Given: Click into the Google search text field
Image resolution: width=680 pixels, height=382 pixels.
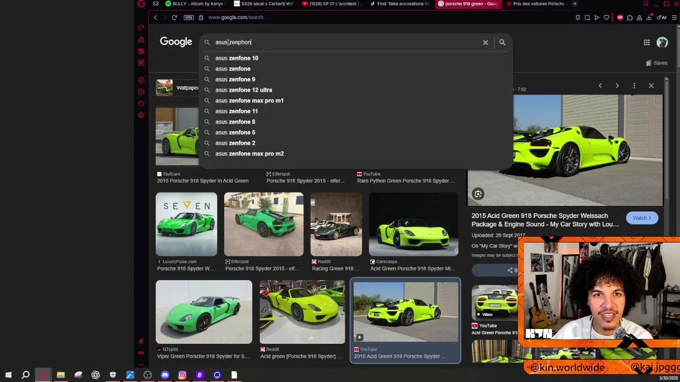Looking at the screenshot, I should (x=345, y=42).
